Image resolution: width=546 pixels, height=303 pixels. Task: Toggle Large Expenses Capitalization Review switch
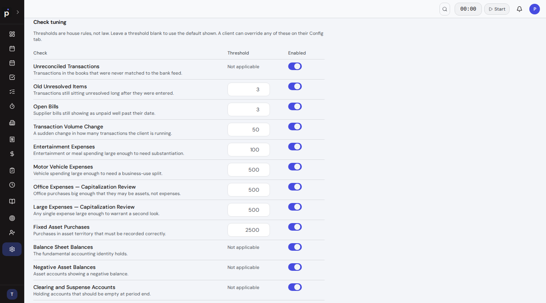[x=295, y=207]
